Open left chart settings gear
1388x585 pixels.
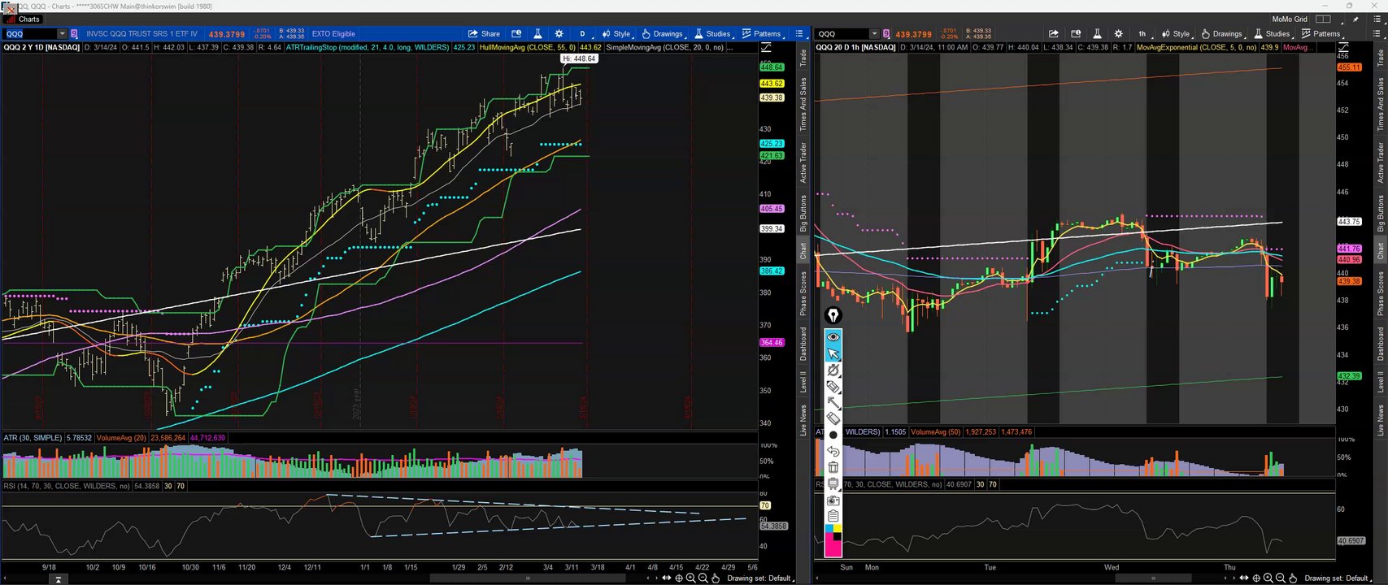point(559,34)
